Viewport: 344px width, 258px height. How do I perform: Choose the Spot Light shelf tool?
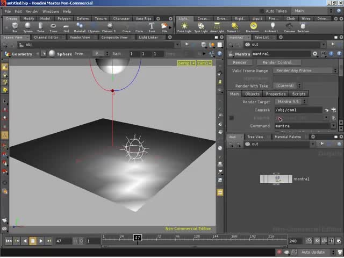pos(200,26)
